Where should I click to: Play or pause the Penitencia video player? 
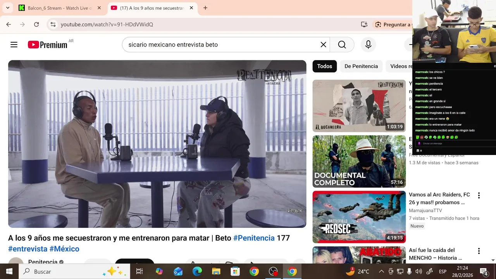157,144
